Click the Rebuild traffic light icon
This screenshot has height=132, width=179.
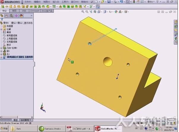click(x=134, y=2)
